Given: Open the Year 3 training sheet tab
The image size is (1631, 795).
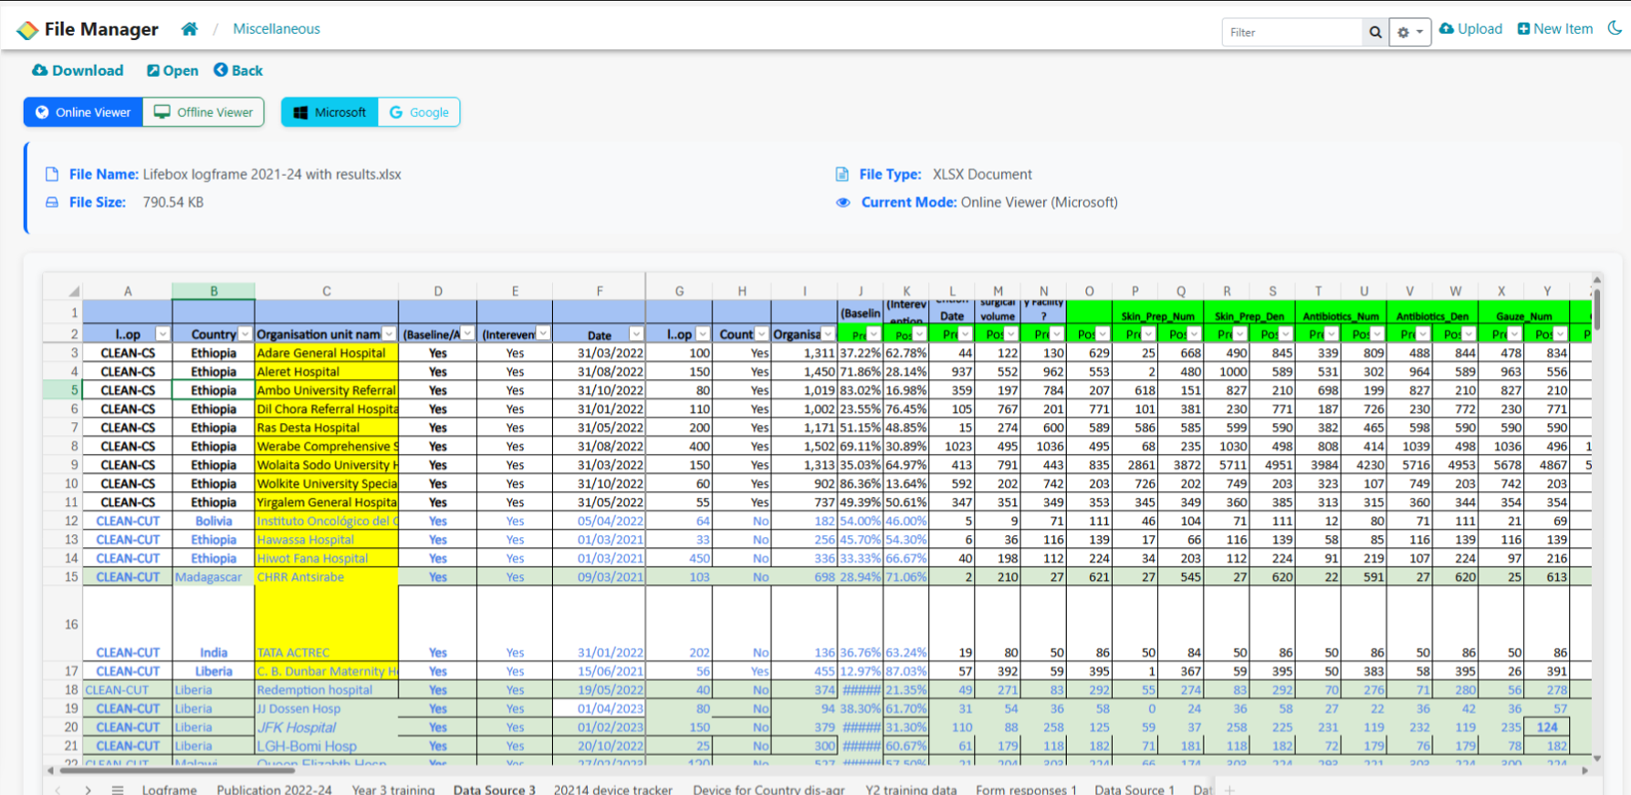Looking at the screenshot, I should click(393, 790).
